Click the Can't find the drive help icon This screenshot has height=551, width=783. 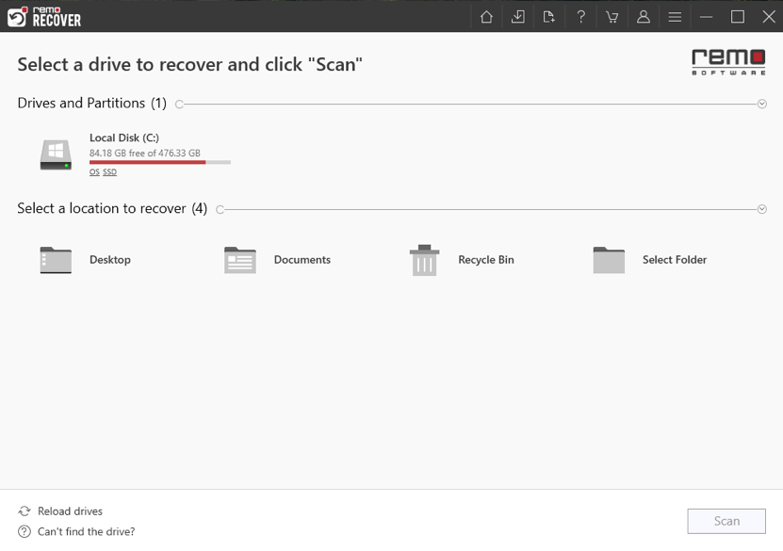point(24,531)
